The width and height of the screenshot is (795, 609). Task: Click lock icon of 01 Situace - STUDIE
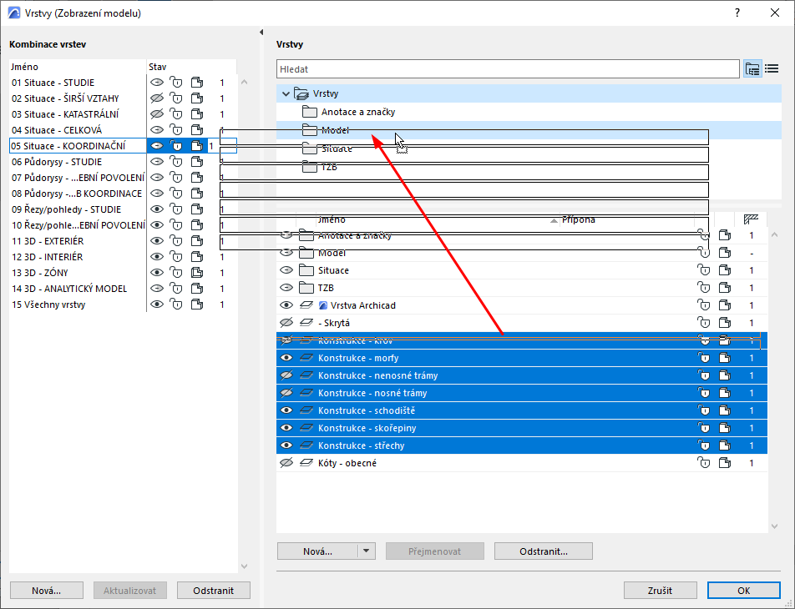176,82
